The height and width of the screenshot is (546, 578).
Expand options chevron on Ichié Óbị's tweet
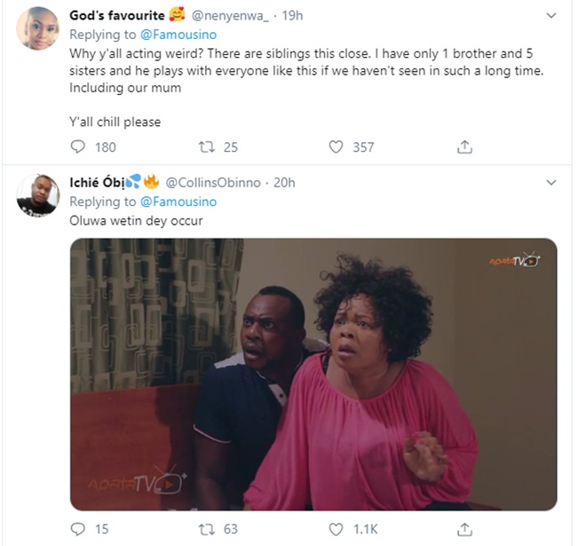[550, 182]
